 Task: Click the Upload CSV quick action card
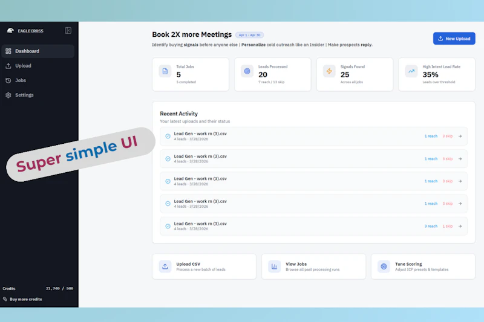coord(204,266)
